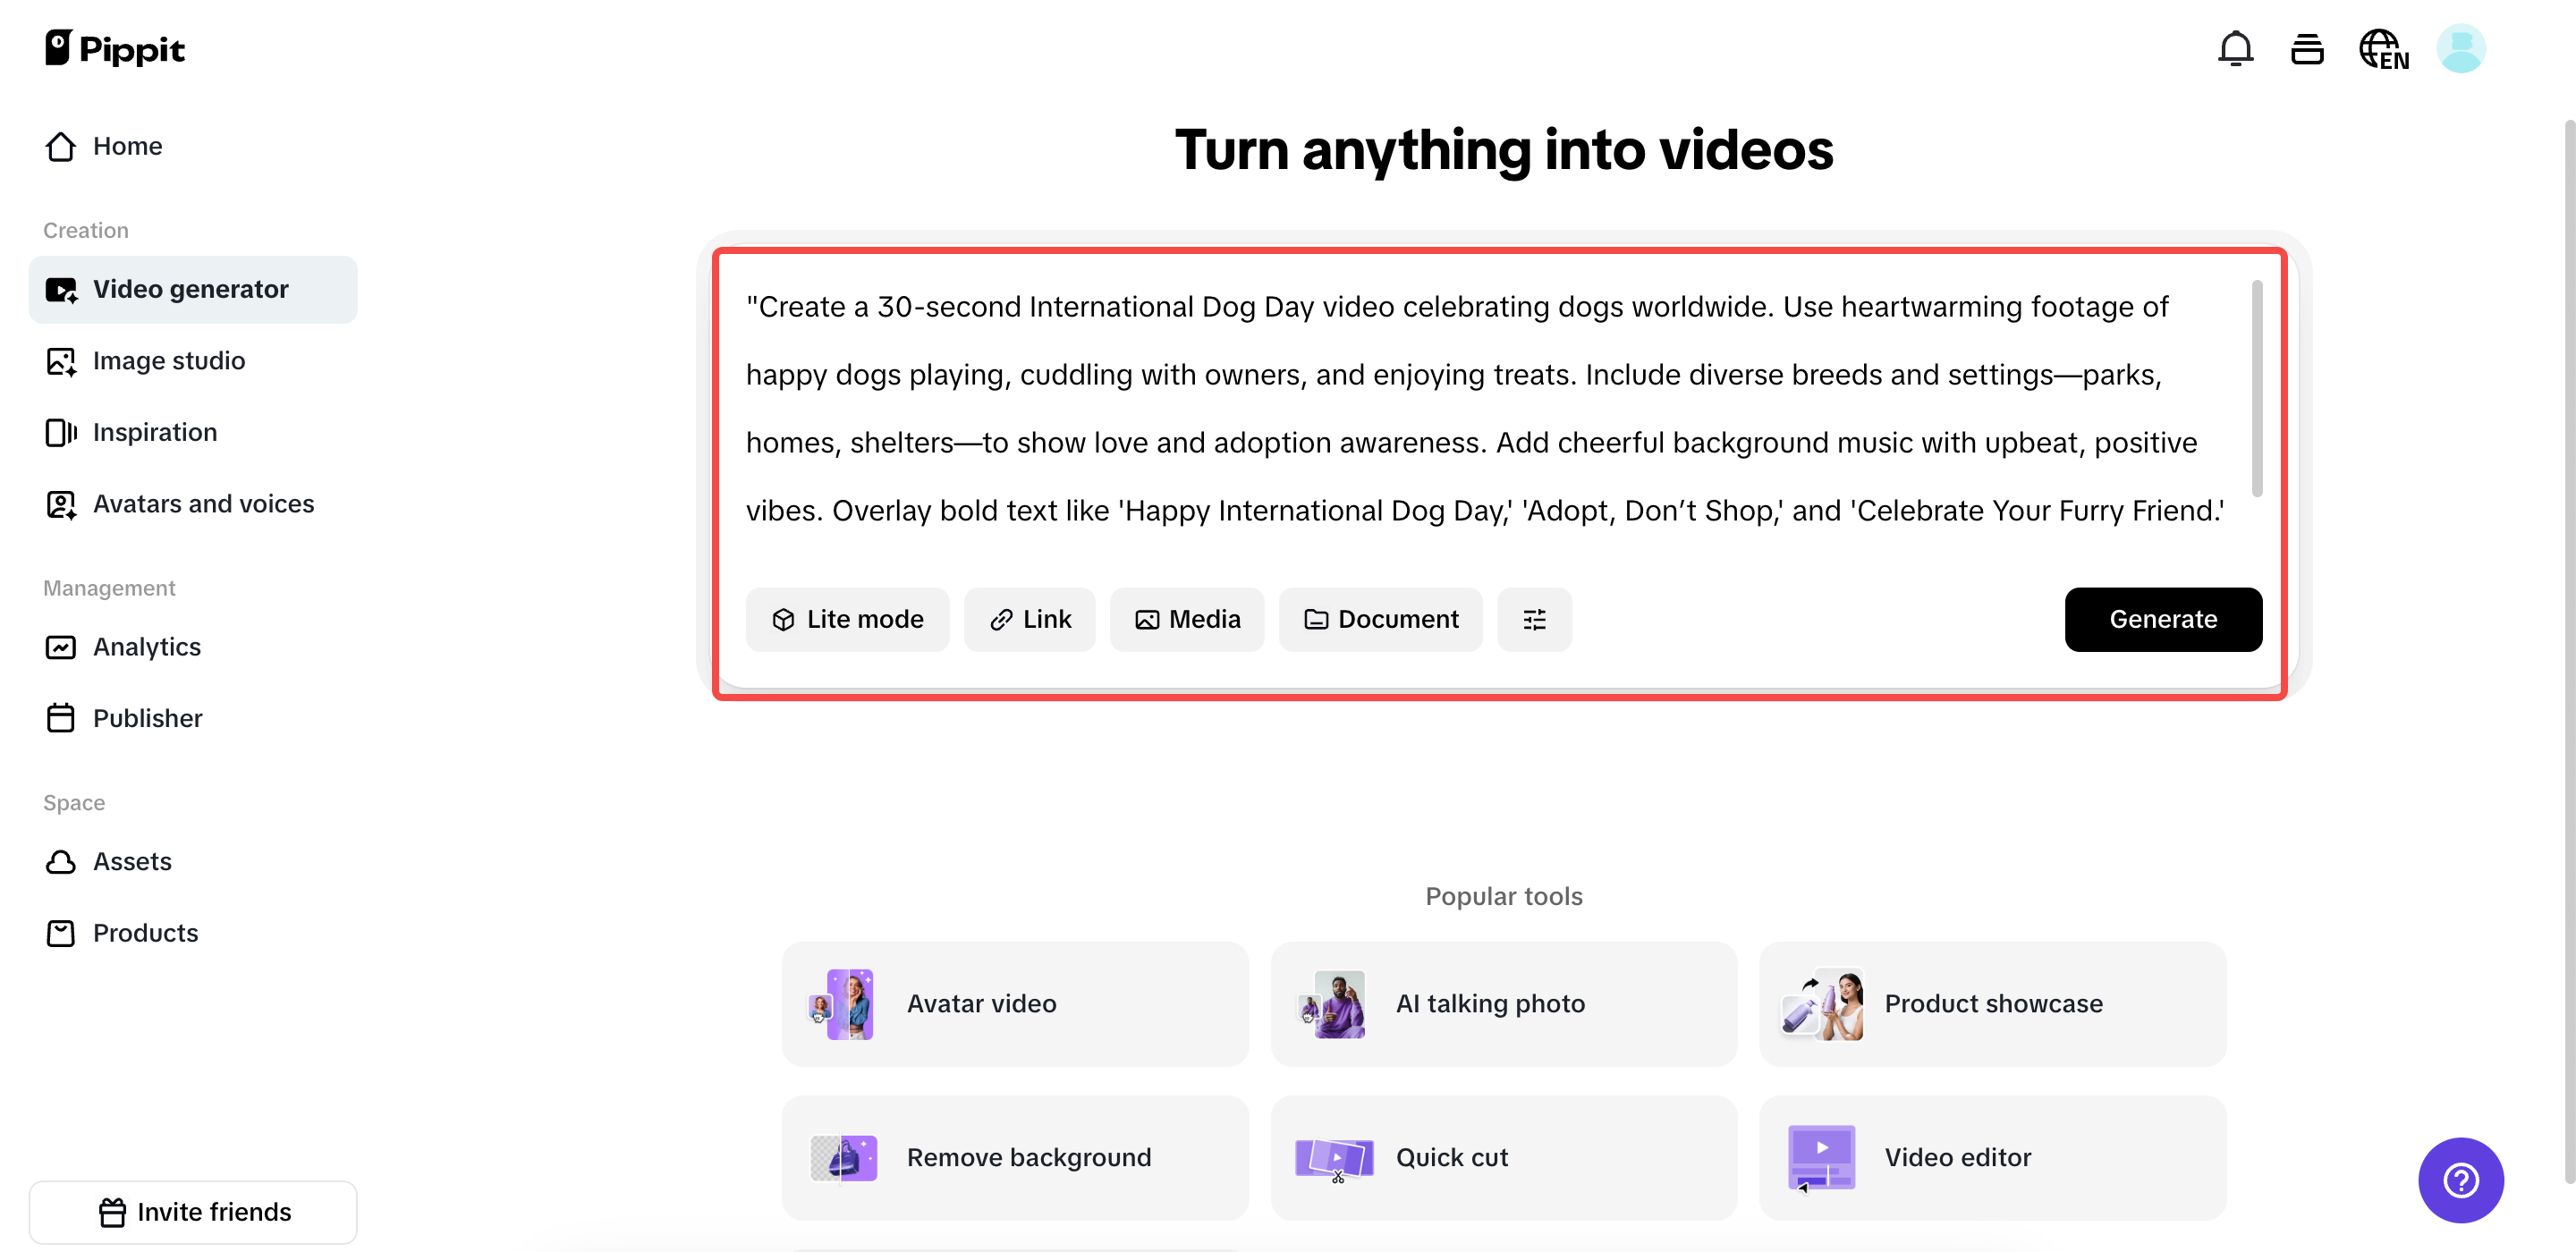Viewport: 2576px width, 1252px height.
Task: Attach a Document to the prompt
Action: click(x=1380, y=619)
